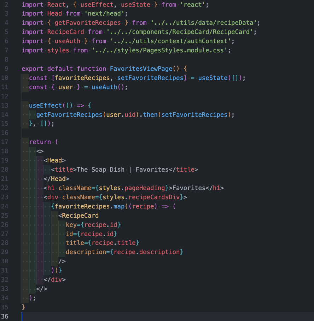The width and height of the screenshot is (314, 321).
Task: Click <RecipeCard JSX tag on line 25
Action: coord(78,216)
